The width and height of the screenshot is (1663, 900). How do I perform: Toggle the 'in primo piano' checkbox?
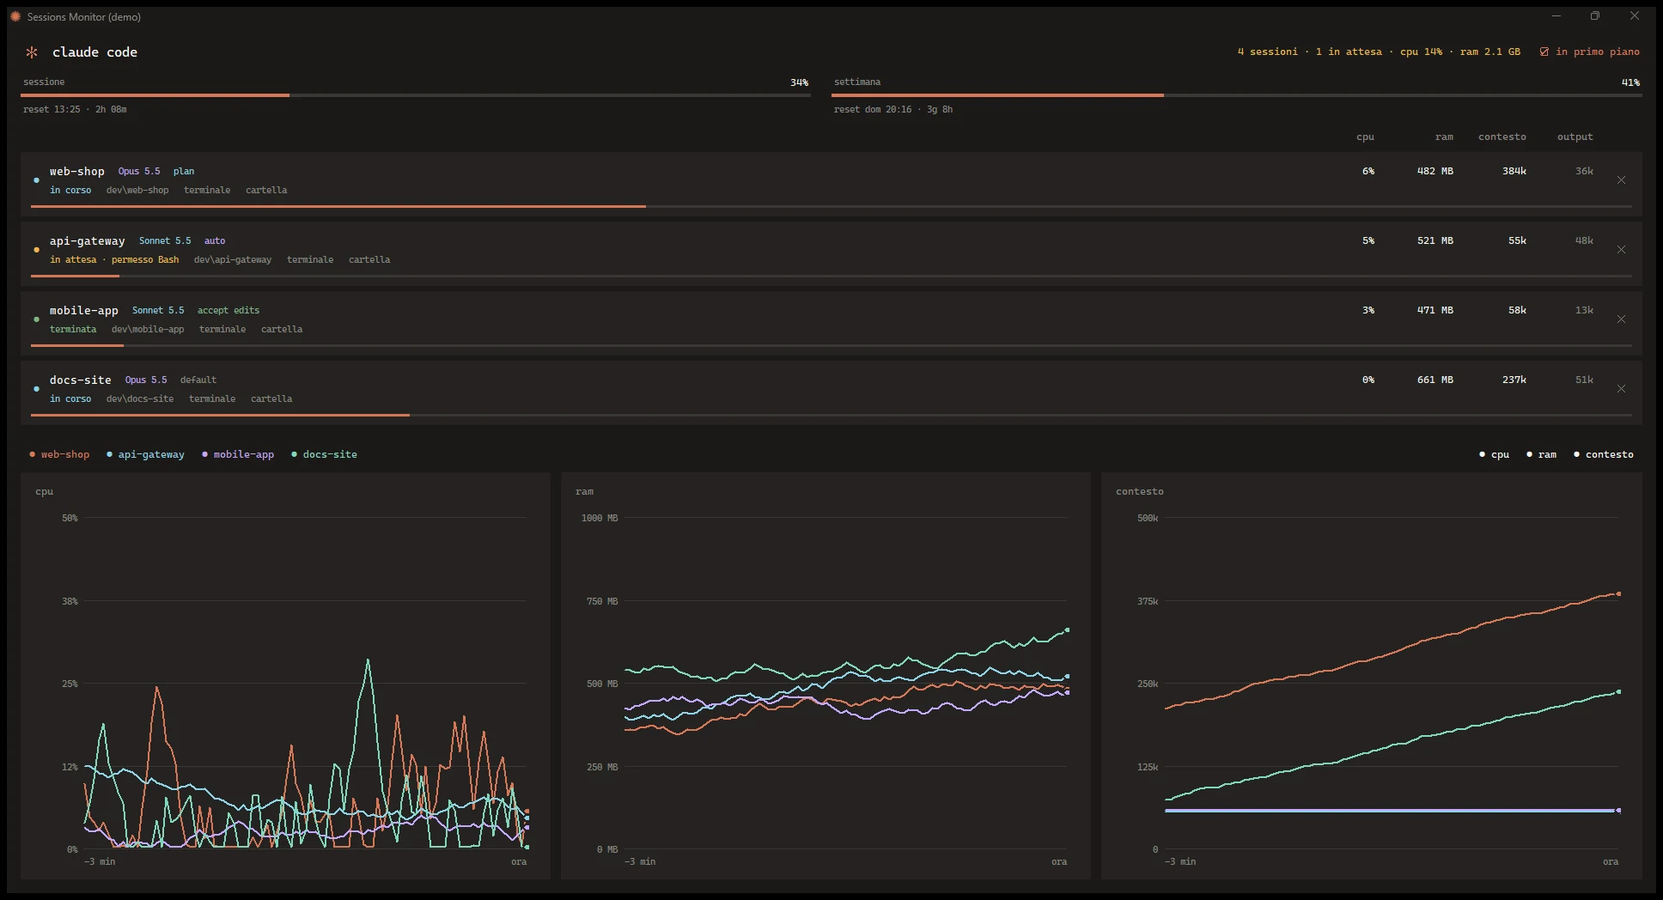coord(1544,52)
